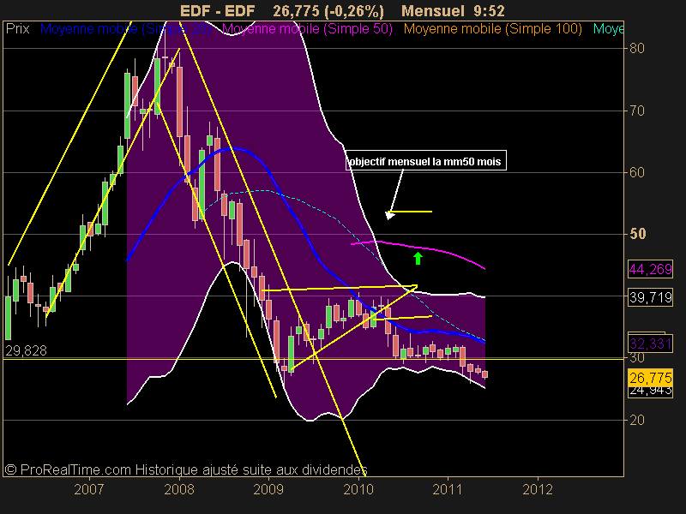Click the 29,828 horizontal line label
686x514 pixels.
[26, 350]
